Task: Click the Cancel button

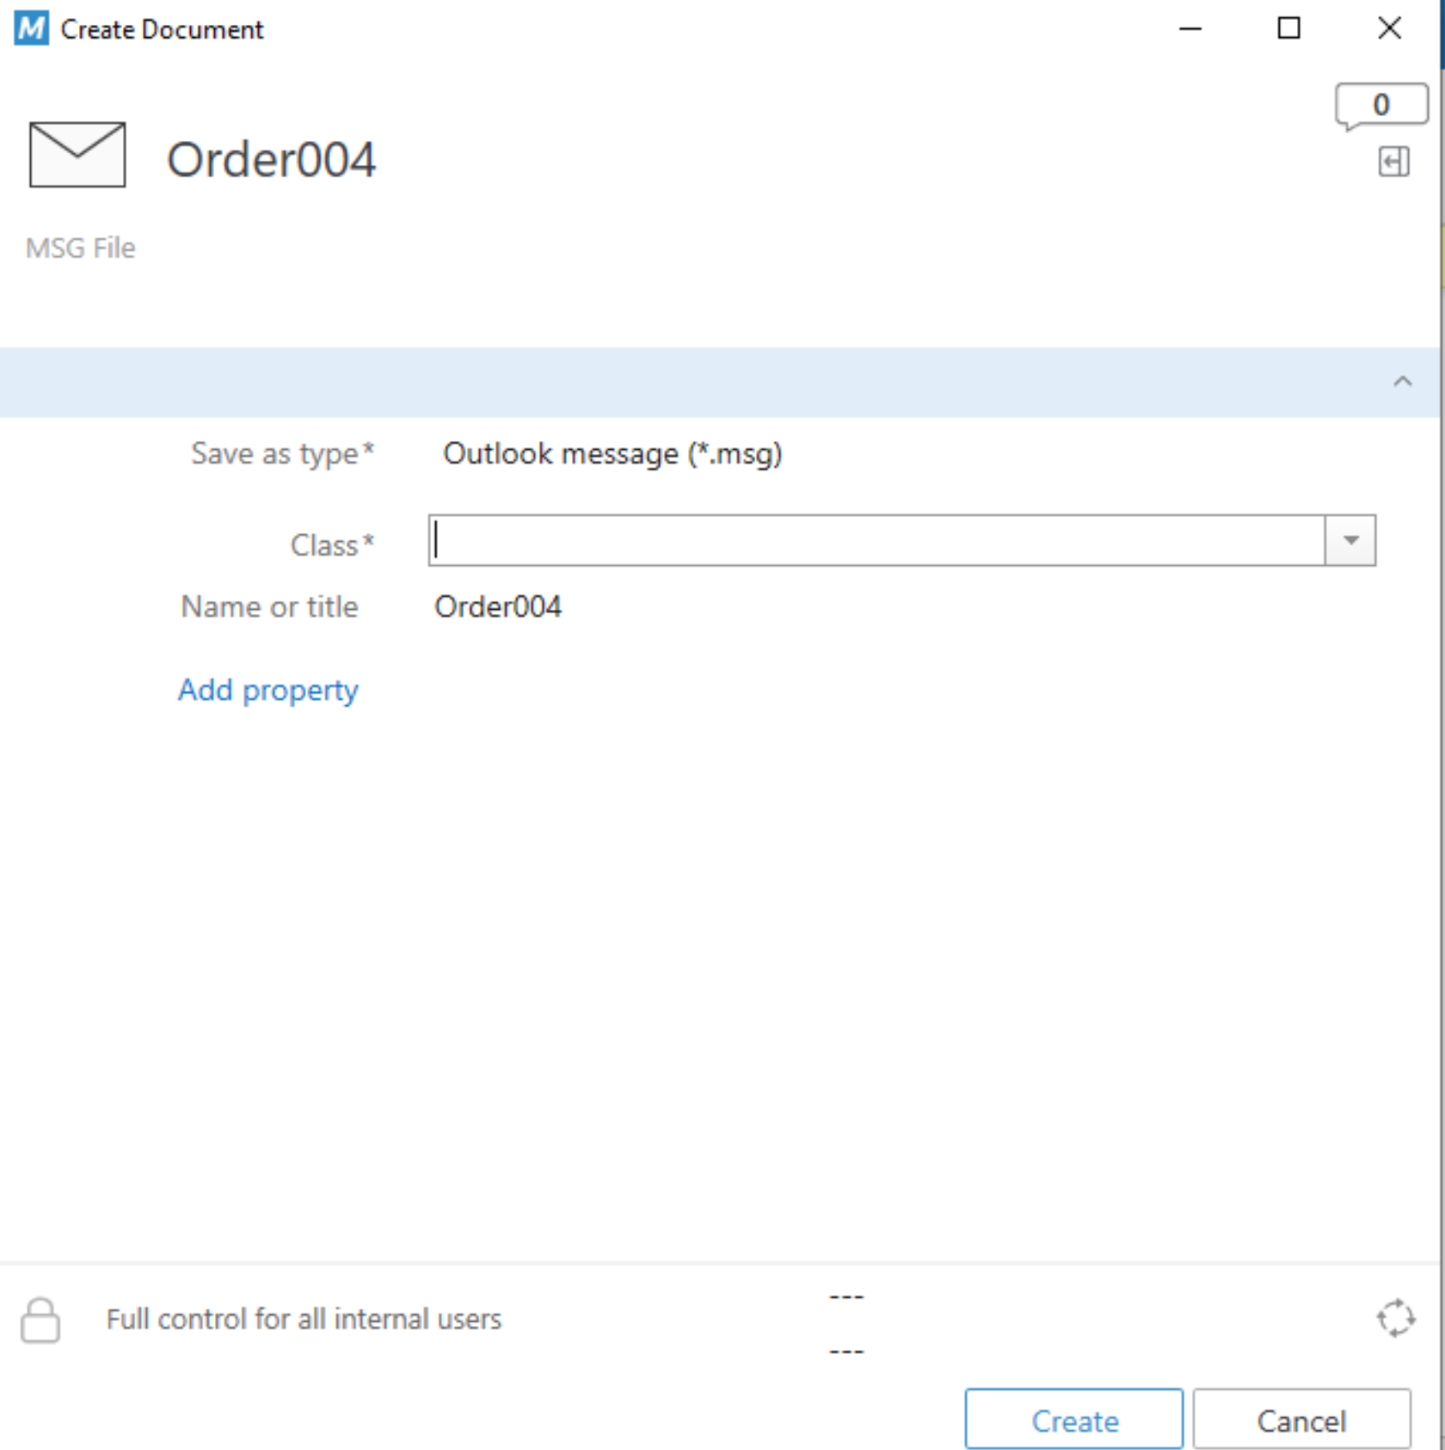Action: point(1301,1420)
